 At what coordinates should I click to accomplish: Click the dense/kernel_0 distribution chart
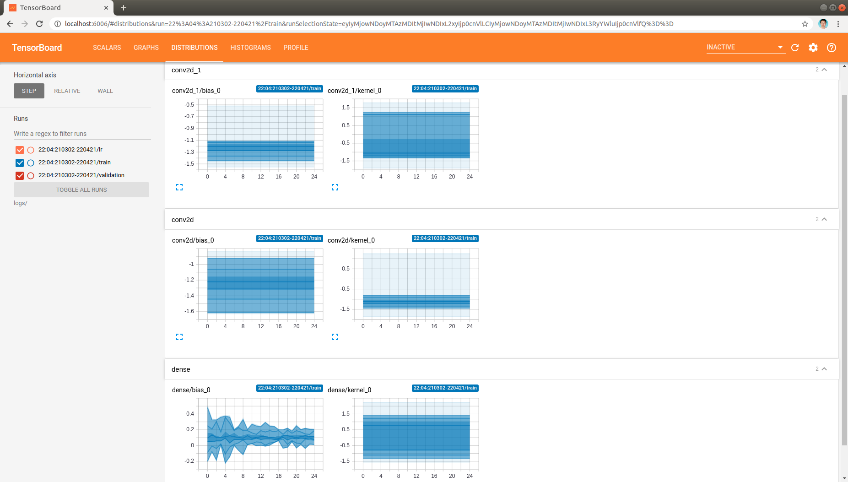[416, 434]
